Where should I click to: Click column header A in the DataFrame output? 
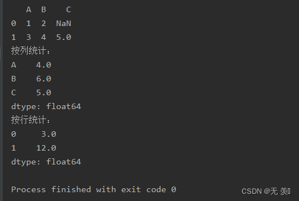(x=28, y=9)
